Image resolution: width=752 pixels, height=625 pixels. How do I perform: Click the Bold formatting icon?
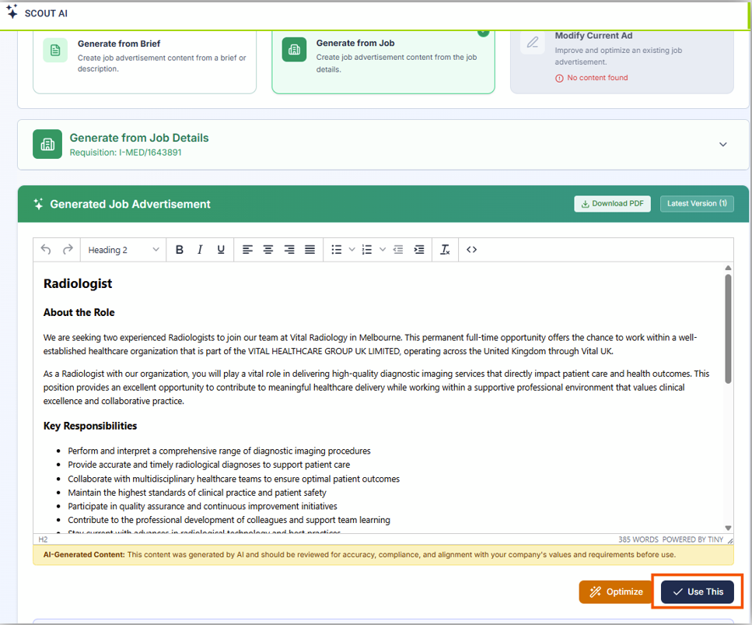(180, 250)
